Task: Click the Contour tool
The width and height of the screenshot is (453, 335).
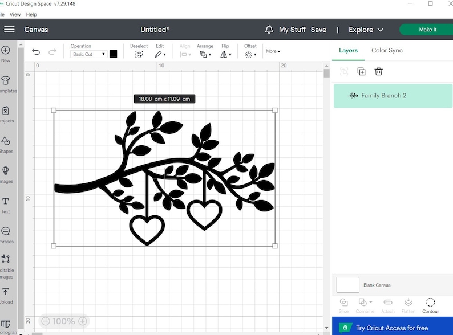Action: pyautogui.click(x=430, y=305)
